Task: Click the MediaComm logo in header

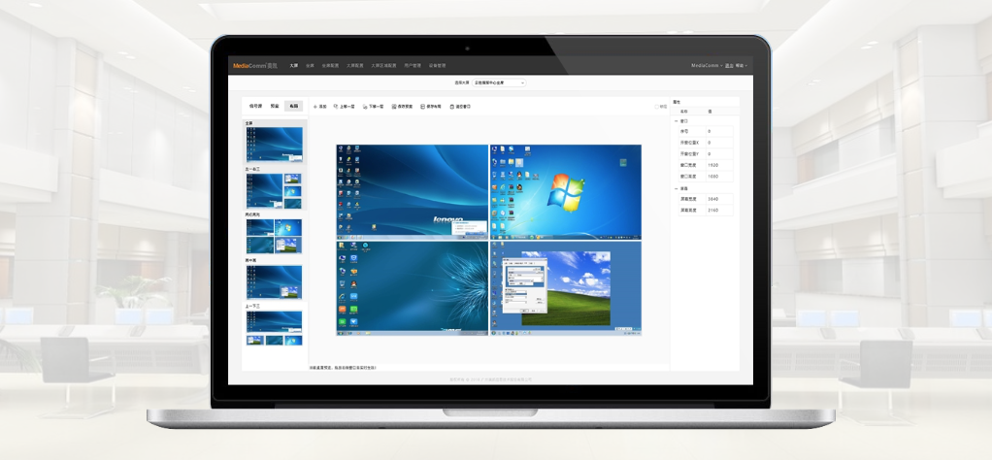Action: (x=255, y=65)
